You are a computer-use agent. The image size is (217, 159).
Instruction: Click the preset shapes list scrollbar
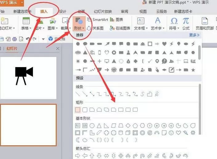click(200, 109)
